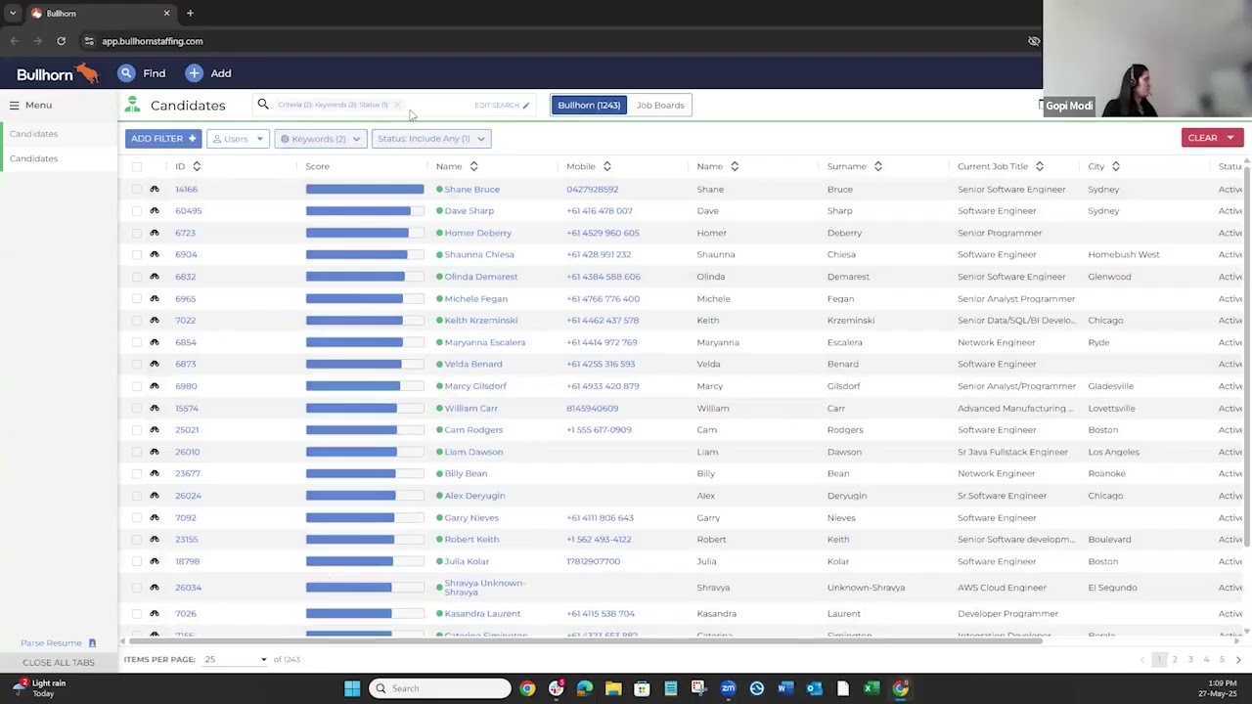This screenshot has width=1252, height=704.
Task: Open binoculars preview for Keith Krzeminski
Action: click(155, 320)
